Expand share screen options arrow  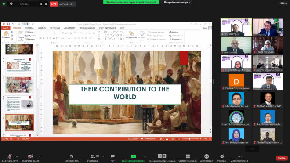click(x=145, y=156)
